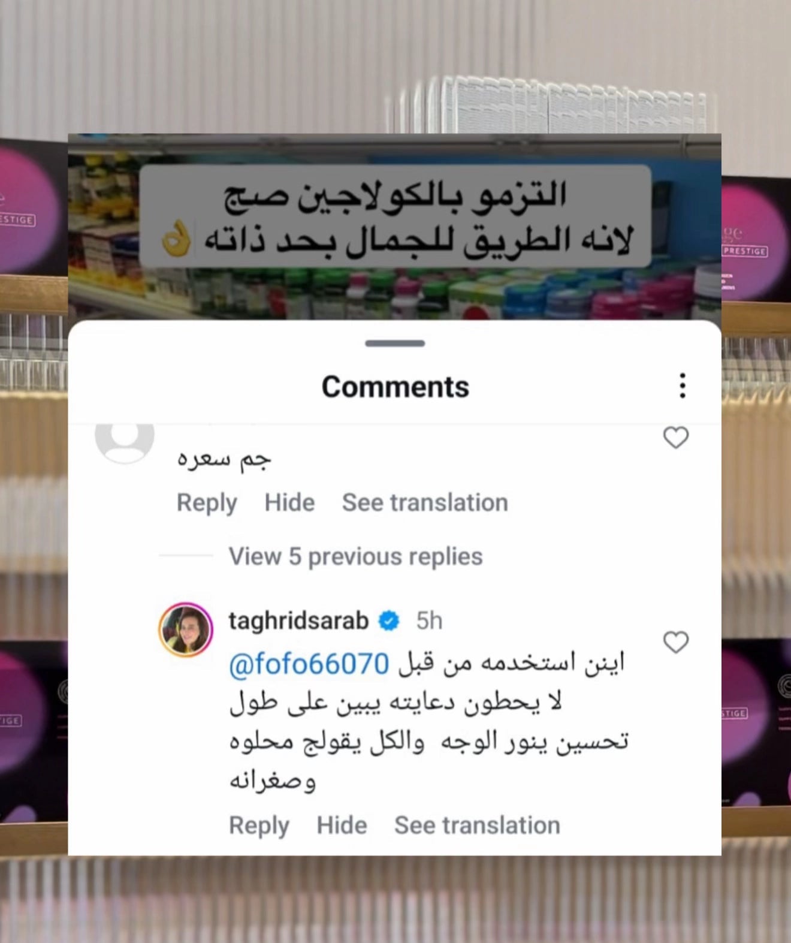This screenshot has width=791, height=943.
Task: Tap the Comments header title
Action: pyautogui.click(x=395, y=387)
